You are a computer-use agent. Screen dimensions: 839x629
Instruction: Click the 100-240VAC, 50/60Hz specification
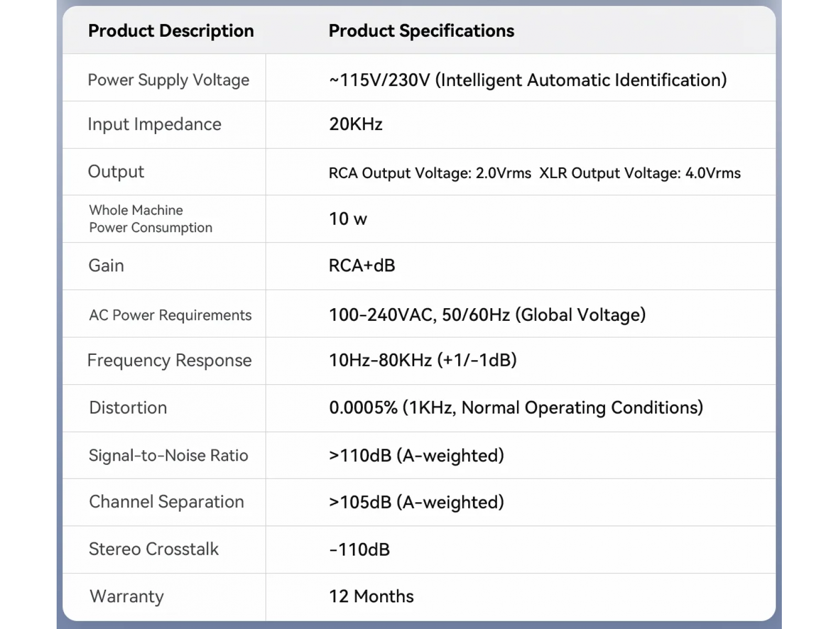click(487, 315)
